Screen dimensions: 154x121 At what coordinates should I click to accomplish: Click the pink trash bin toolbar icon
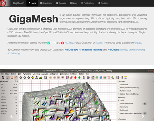coord(109,78)
